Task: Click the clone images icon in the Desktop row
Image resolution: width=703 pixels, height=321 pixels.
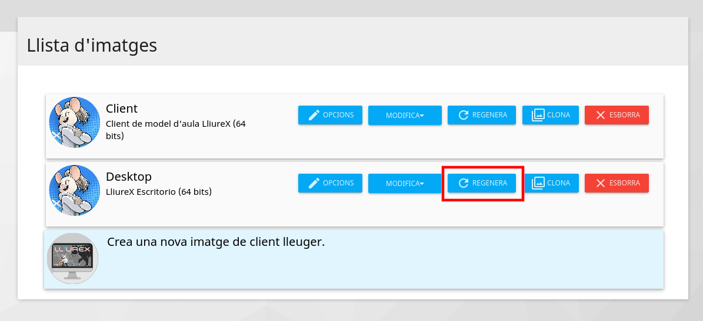Action: [x=538, y=183]
